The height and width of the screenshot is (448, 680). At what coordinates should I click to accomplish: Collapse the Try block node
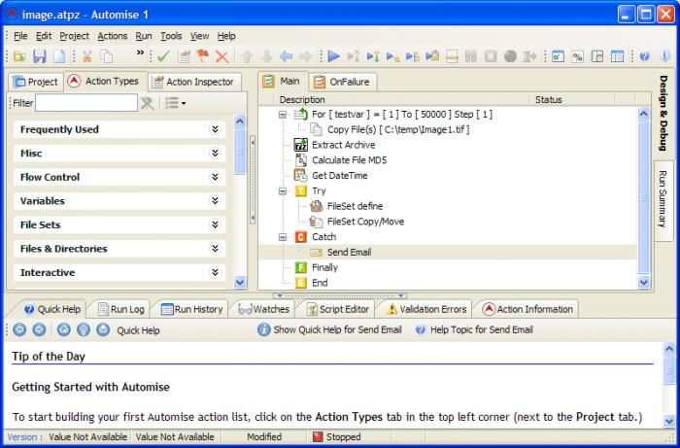283,191
